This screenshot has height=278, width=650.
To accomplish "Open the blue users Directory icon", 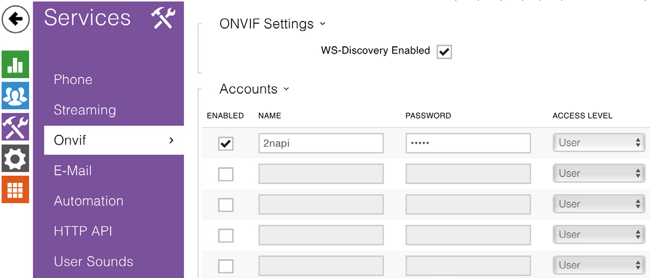I will [15, 96].
